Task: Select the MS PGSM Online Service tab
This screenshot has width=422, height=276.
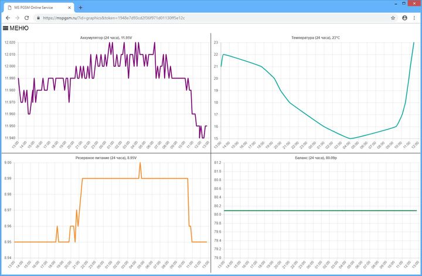Action: (x=35, y=8)
